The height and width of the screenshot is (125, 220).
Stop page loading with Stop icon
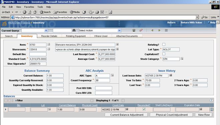click(x=24, y=12)
